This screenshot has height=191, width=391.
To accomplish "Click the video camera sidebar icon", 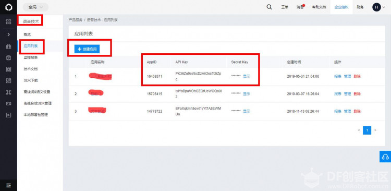I will [8, 104].
